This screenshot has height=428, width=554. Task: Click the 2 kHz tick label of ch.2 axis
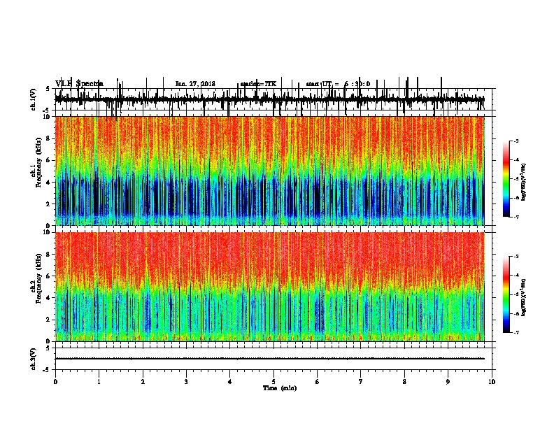coord(48,320)
